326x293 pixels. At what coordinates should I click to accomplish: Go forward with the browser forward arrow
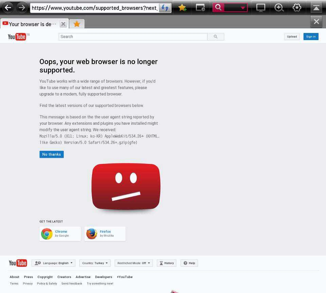click(x=22, y=8)
